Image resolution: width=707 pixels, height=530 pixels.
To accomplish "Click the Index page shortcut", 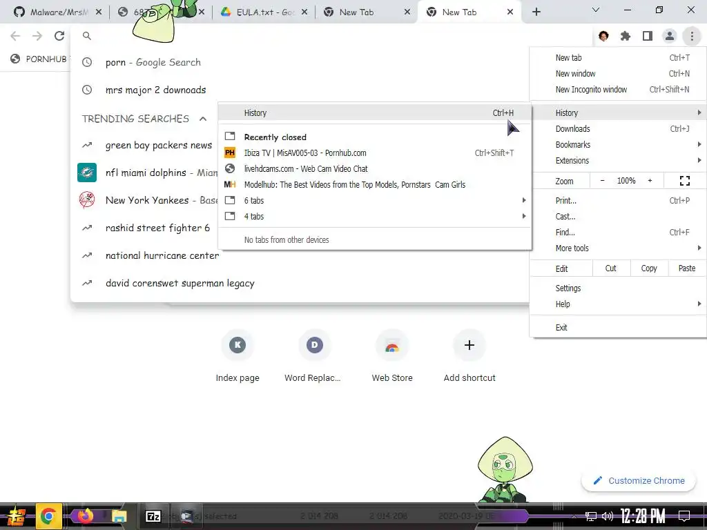I will click(238, 357).
